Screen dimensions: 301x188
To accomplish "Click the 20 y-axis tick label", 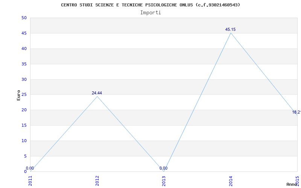I will (x=24, y=110).
